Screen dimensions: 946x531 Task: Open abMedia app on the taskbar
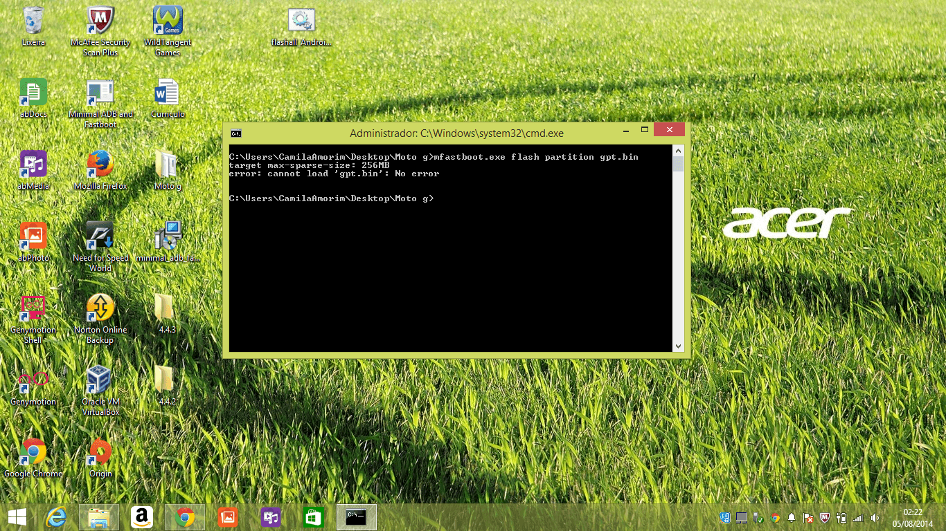pos(271,517)
